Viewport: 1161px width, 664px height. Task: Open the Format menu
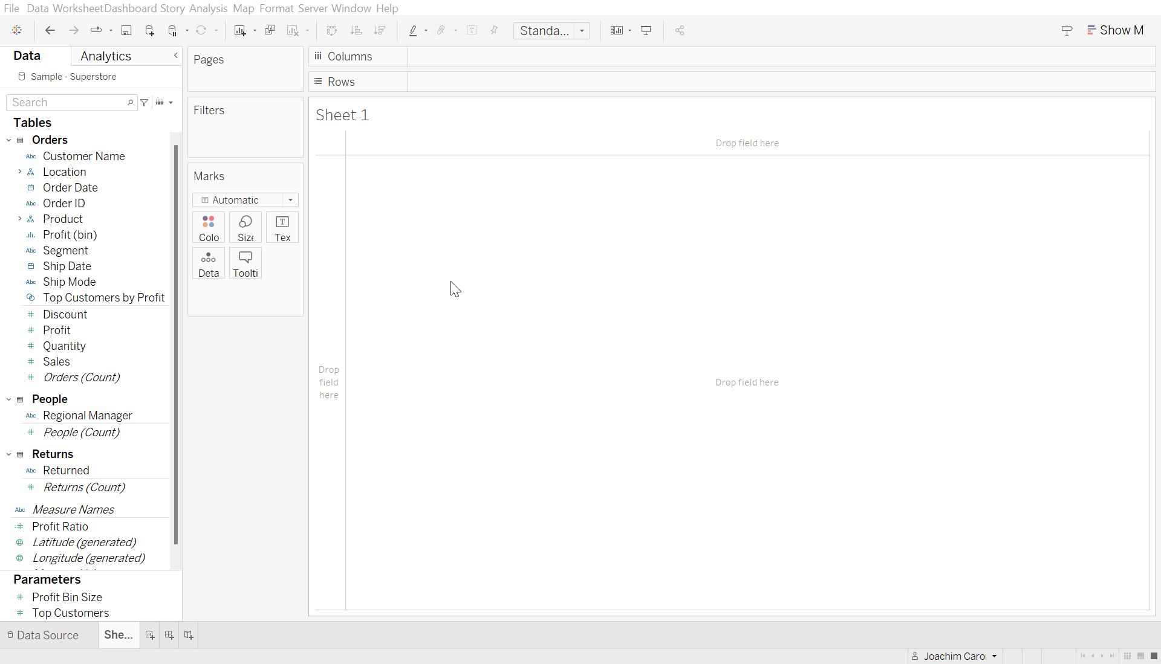pyautogui.click(x=276, y=8)
